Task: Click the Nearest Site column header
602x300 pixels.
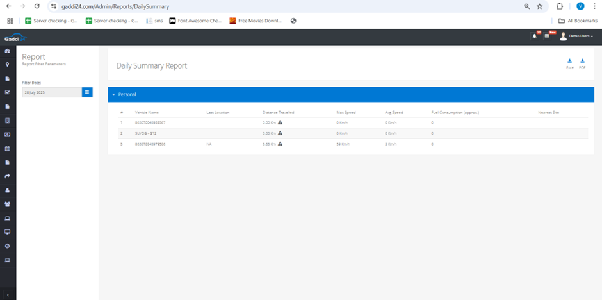Action: pyautogui.click(x=549, y=113)
